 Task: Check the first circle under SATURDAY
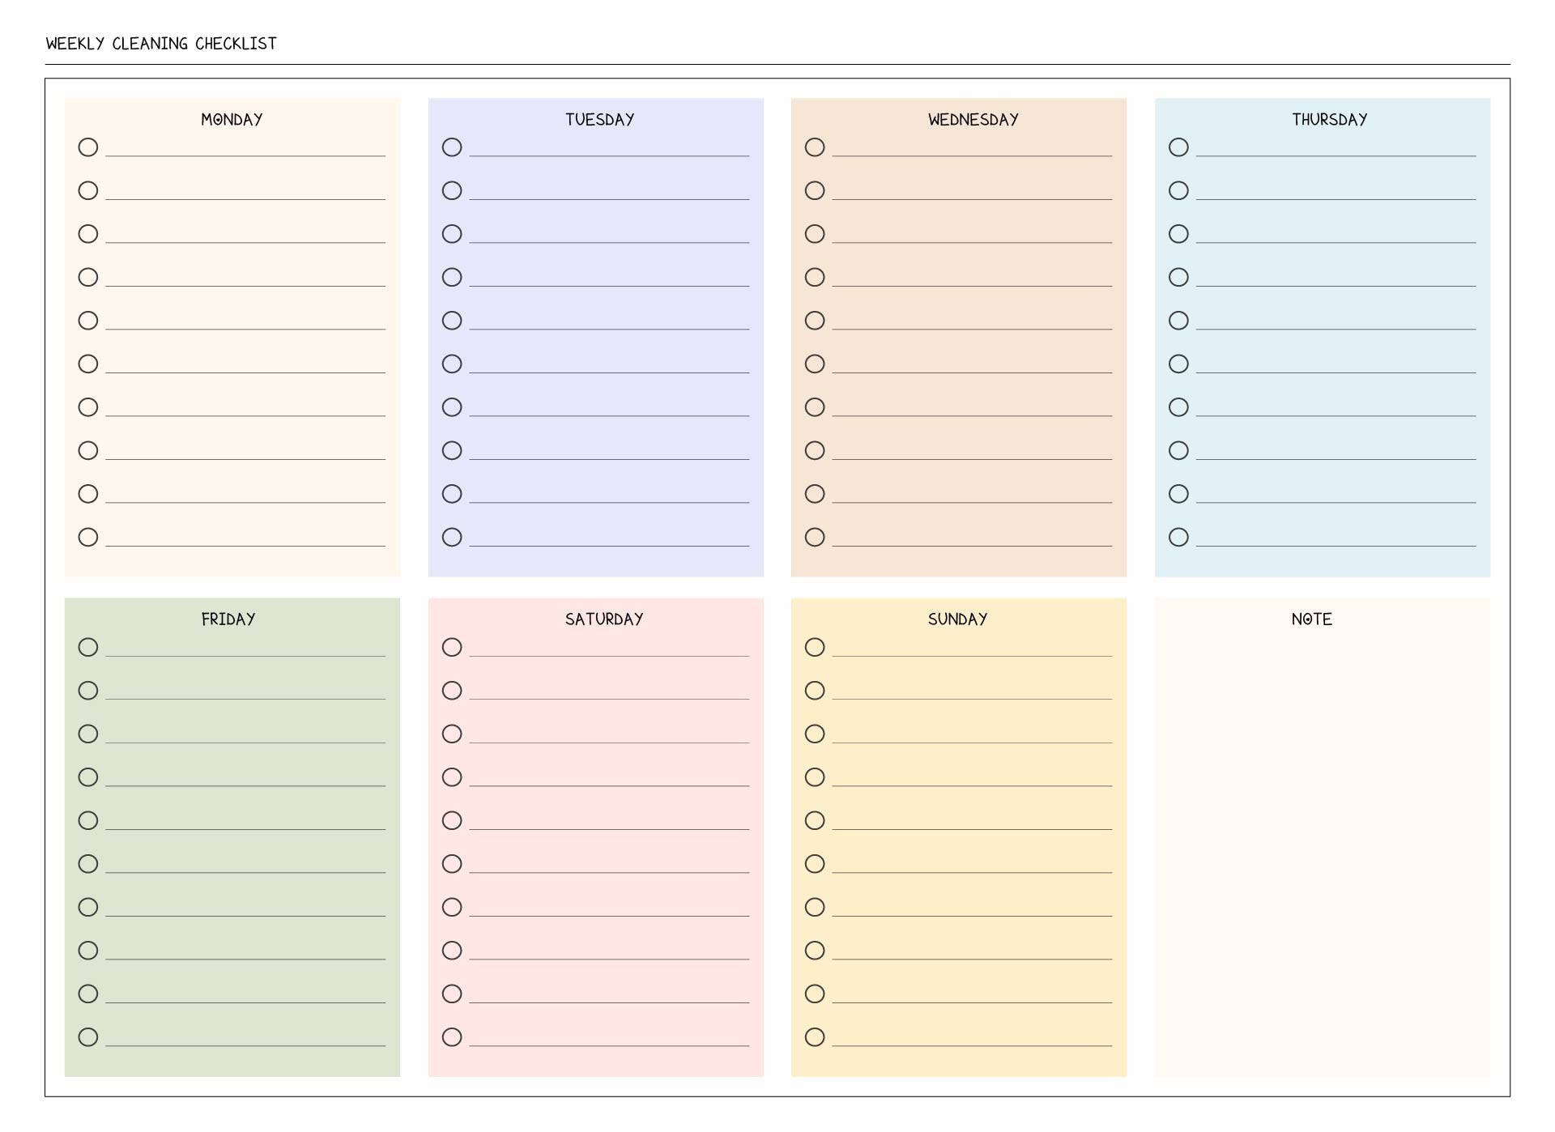pyautogui.click(x=452, y=648)
